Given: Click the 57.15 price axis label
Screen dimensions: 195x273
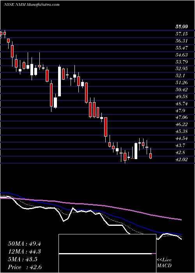Looking at the screenshot, I should 181,34.
